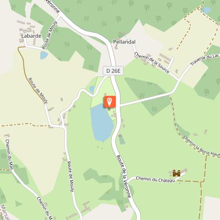Click the Chemin la Borie Haute label

[201, 146]
